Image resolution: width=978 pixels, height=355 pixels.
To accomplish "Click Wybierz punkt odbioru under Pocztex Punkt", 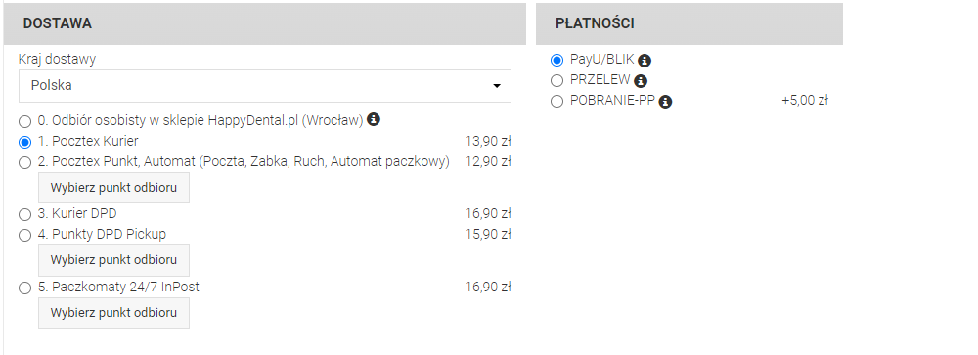I will click(113, 188).
